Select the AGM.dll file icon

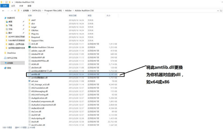coord(29,64)
